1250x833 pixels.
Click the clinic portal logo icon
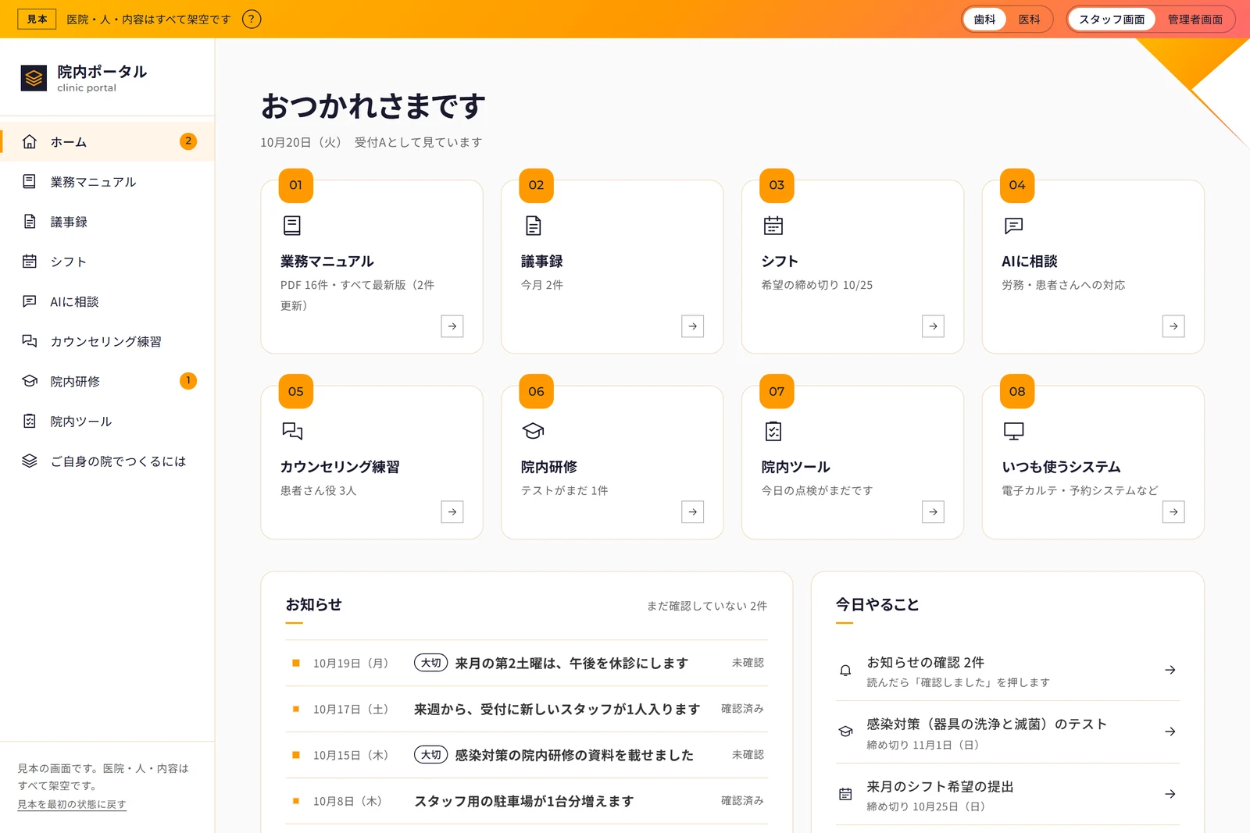(34, 78)
